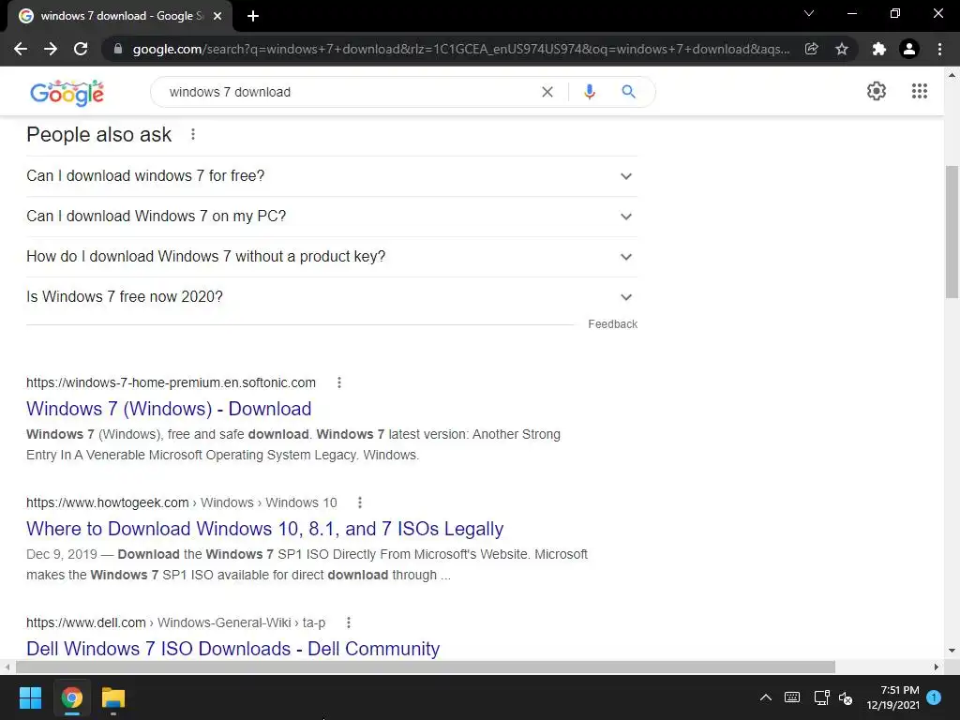The height and width of the screenshot is (720, 960).
Task: Expand 'Can I download windows 7 for free?'
Action: click(331, 175)
